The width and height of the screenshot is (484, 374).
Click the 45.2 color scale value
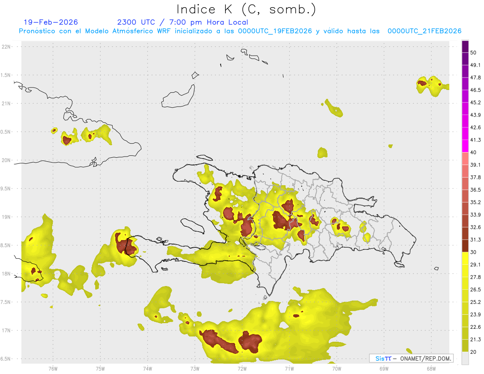pyautogui.click(x=476, y=102)
